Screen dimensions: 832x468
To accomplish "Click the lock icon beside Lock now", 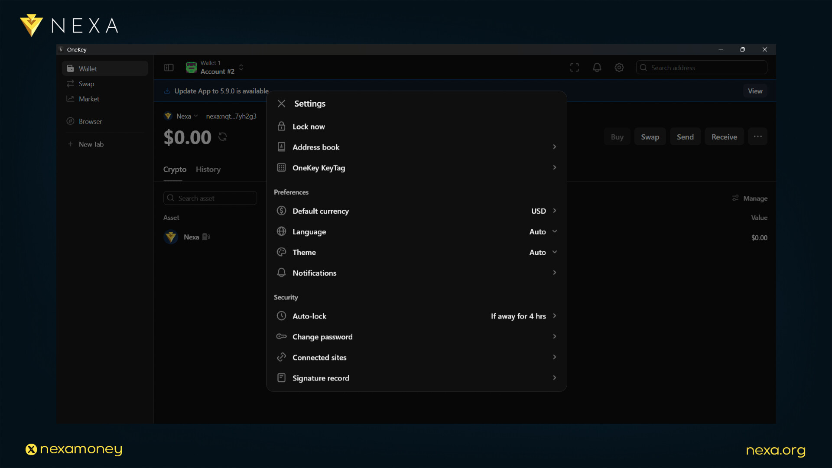I will [281, 126].
